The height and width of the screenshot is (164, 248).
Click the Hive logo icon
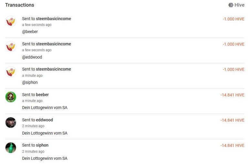pyautogui.click(x=231, y=5)
